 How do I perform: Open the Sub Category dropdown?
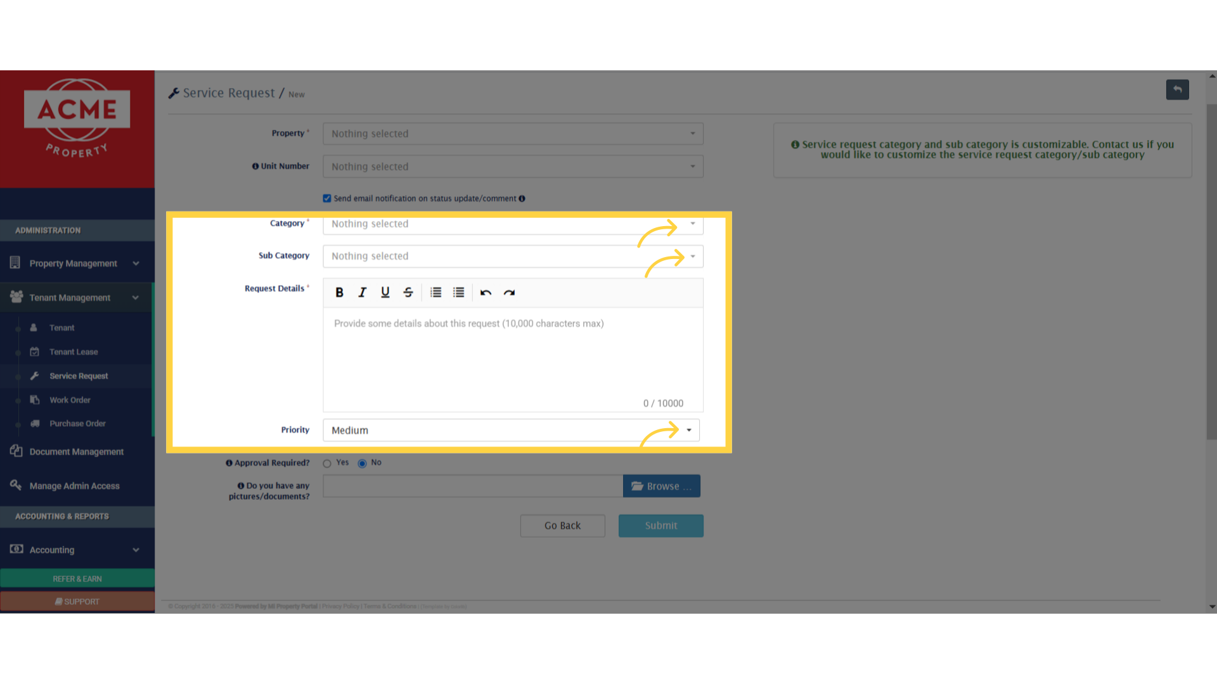pyautogui.click(x=512, y=256)
